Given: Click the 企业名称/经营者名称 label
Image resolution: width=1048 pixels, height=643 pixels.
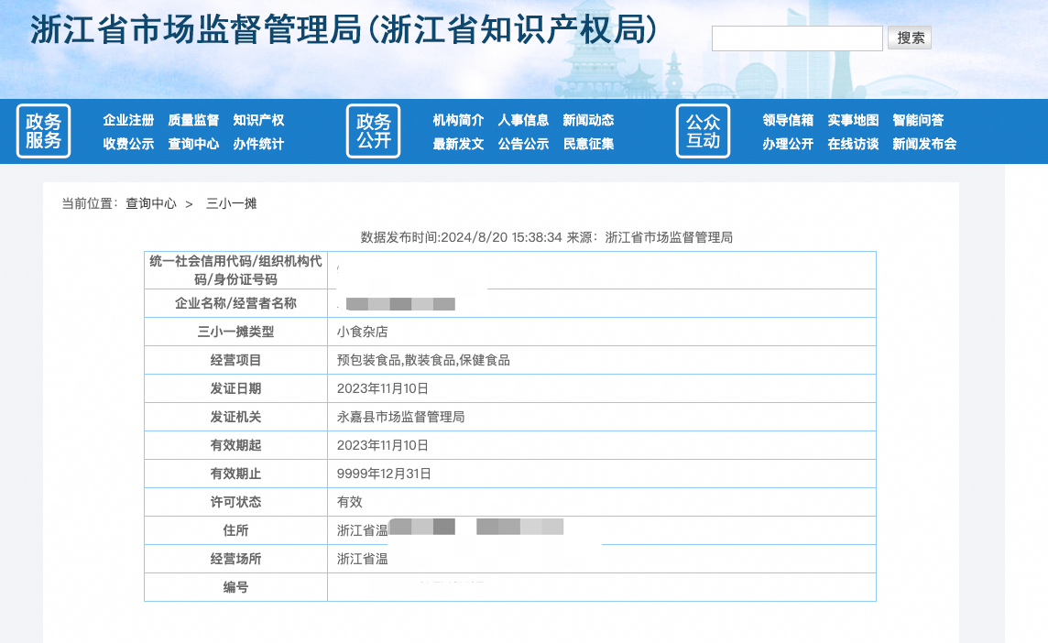Looking at the screenshot, I should (x=235, y=303).
